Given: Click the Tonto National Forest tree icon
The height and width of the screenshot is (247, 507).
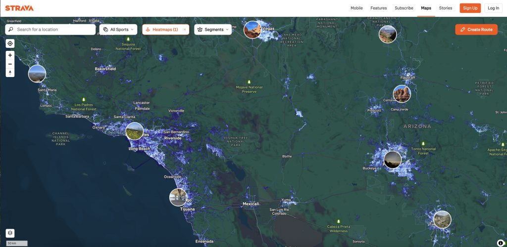Looking at the screenshot, I should click(423, 143).
